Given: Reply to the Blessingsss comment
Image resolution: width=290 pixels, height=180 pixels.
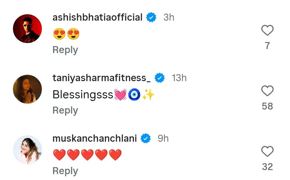Looking at the screenshot, I should (65, 110).
